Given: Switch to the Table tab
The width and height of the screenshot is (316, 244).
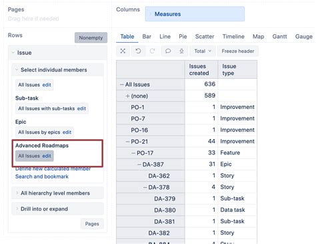Looking at the screenshot, I should pyautogui.click(x=127, y=37).
